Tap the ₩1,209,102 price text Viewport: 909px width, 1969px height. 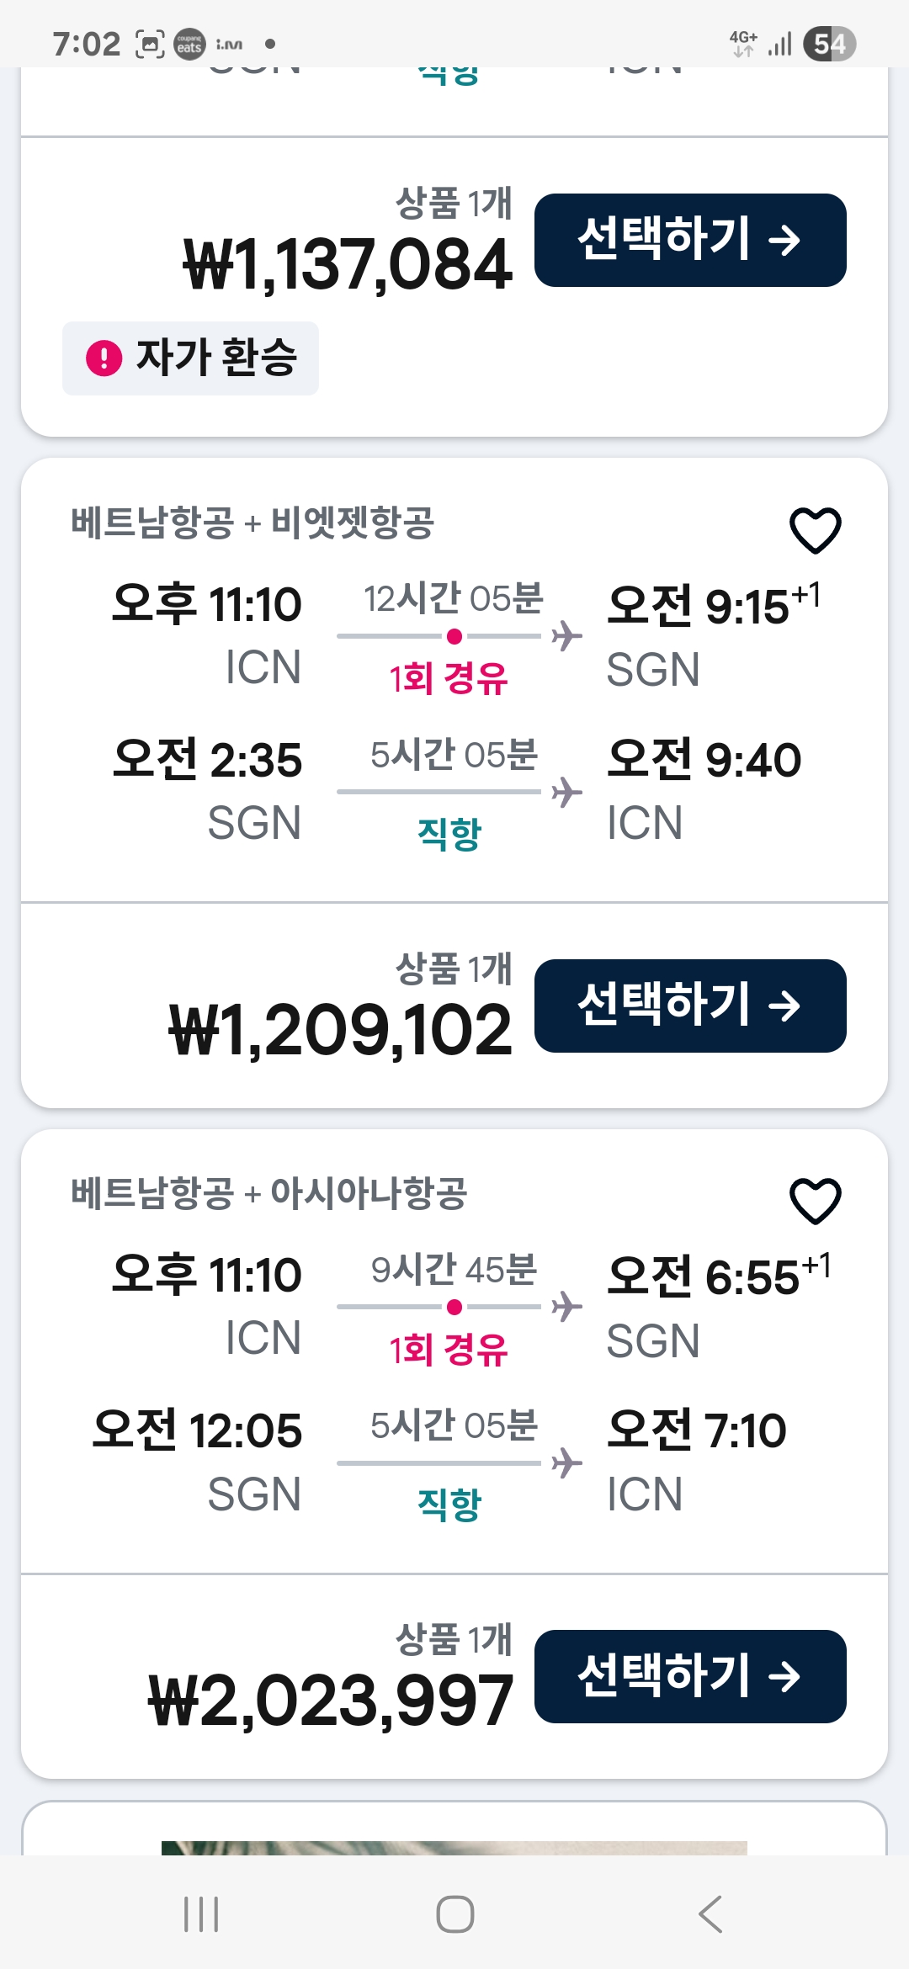click(x=341, y=1030)
